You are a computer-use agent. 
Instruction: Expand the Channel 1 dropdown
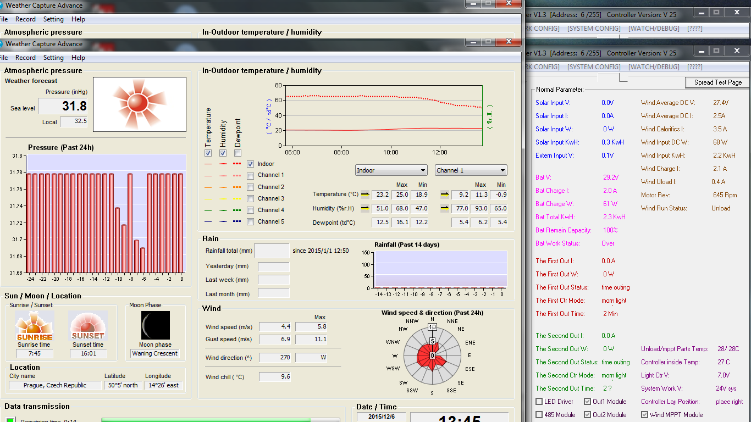(x=471, y=170)
